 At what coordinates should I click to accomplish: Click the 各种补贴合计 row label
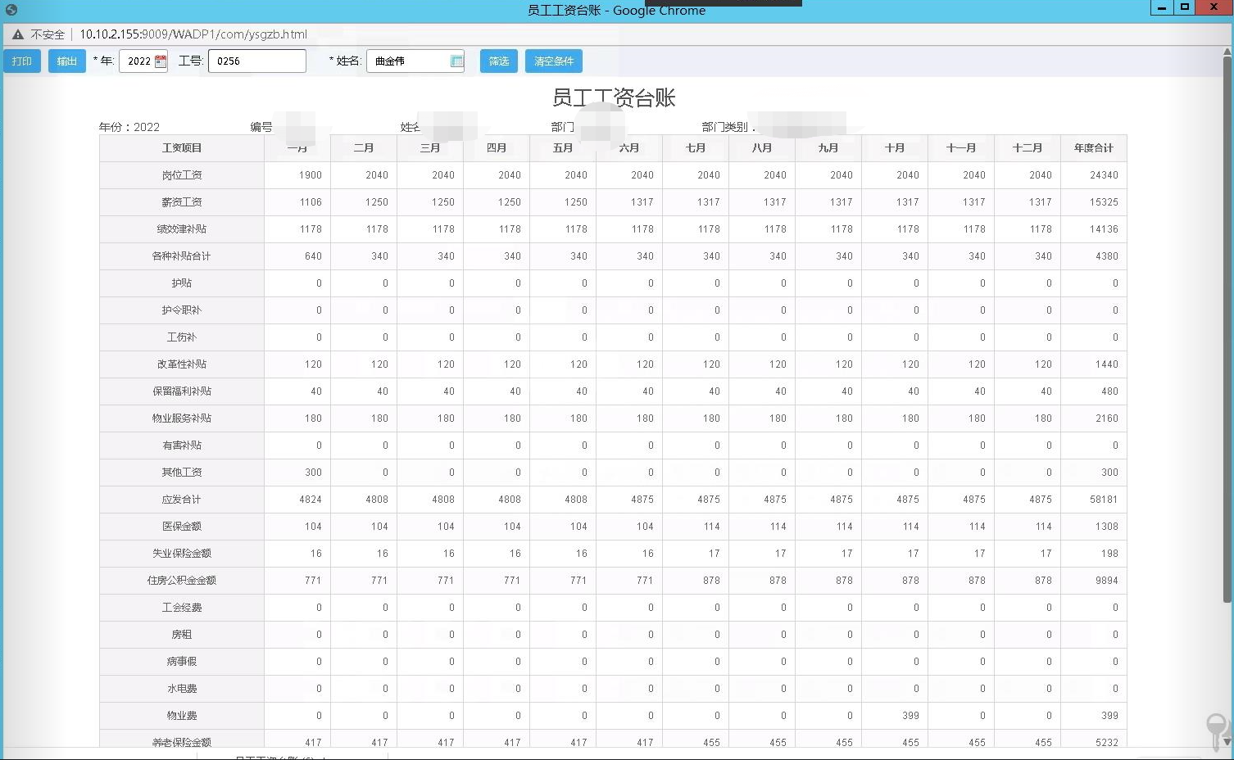tap(182, 256)
